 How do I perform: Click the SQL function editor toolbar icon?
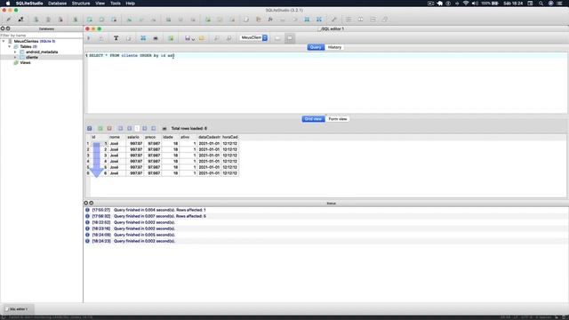(x=270, y=20)
